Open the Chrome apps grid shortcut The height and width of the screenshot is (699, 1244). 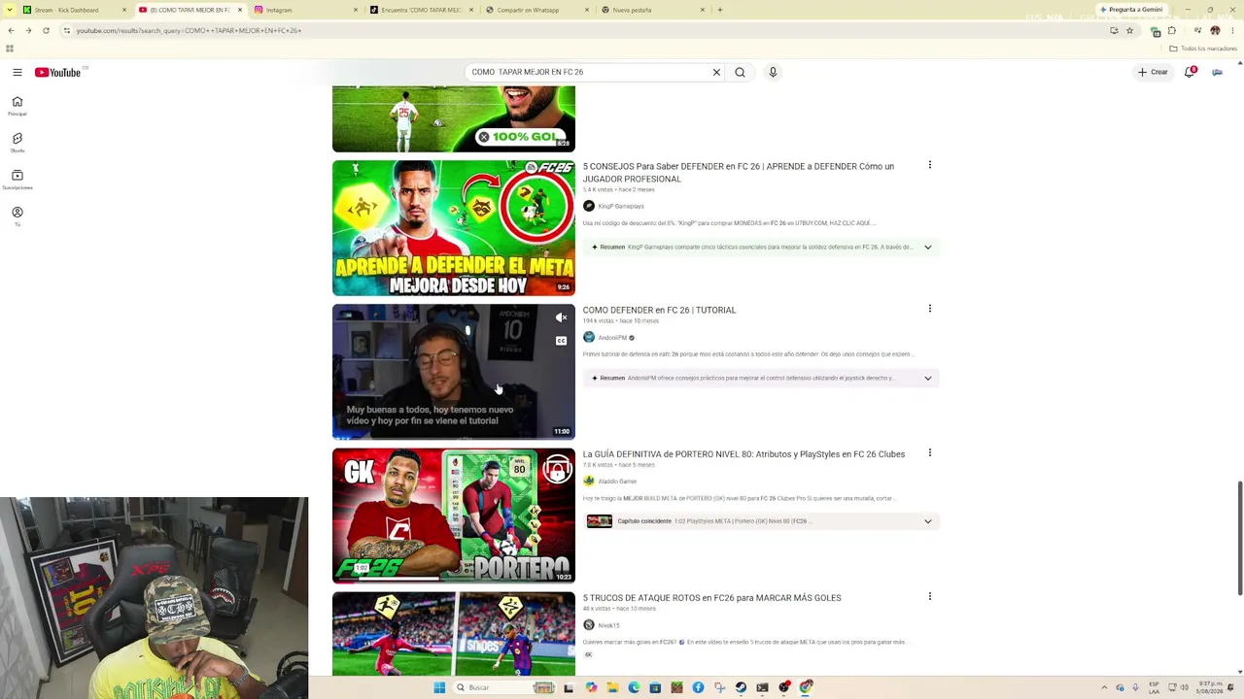click(10, 49)
